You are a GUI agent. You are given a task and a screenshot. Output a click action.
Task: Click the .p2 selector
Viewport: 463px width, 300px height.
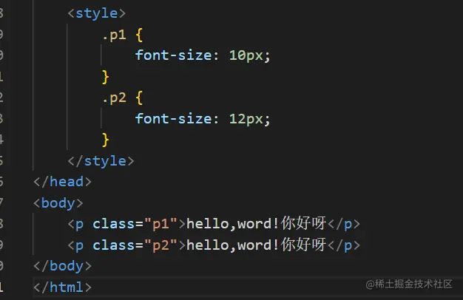tap(115, 98)
